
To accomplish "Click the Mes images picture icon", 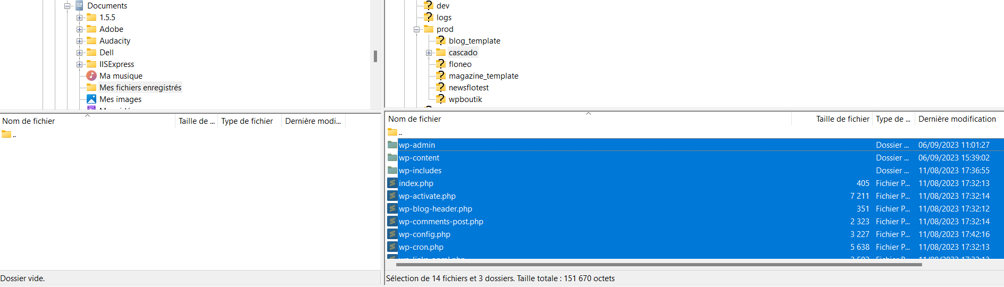I will [x=91, y=99].
